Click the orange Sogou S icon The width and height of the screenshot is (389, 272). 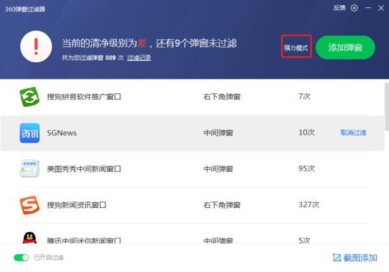30,205
